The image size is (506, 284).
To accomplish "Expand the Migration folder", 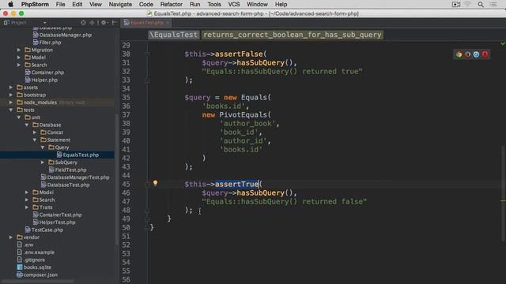I will point(19,50).
